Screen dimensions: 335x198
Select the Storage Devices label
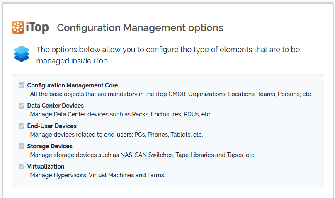pos(50,146)
